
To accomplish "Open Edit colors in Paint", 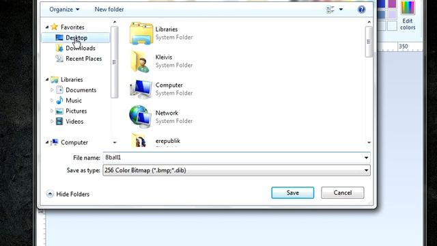I will (408, 15).
